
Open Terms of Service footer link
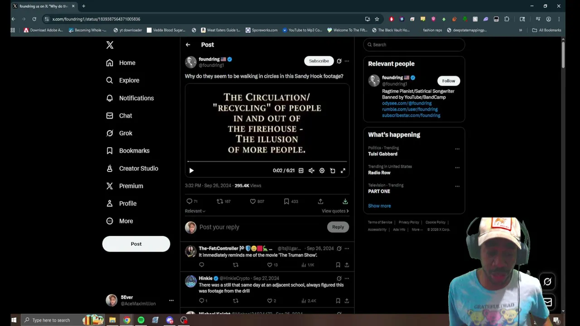(380, 222)
